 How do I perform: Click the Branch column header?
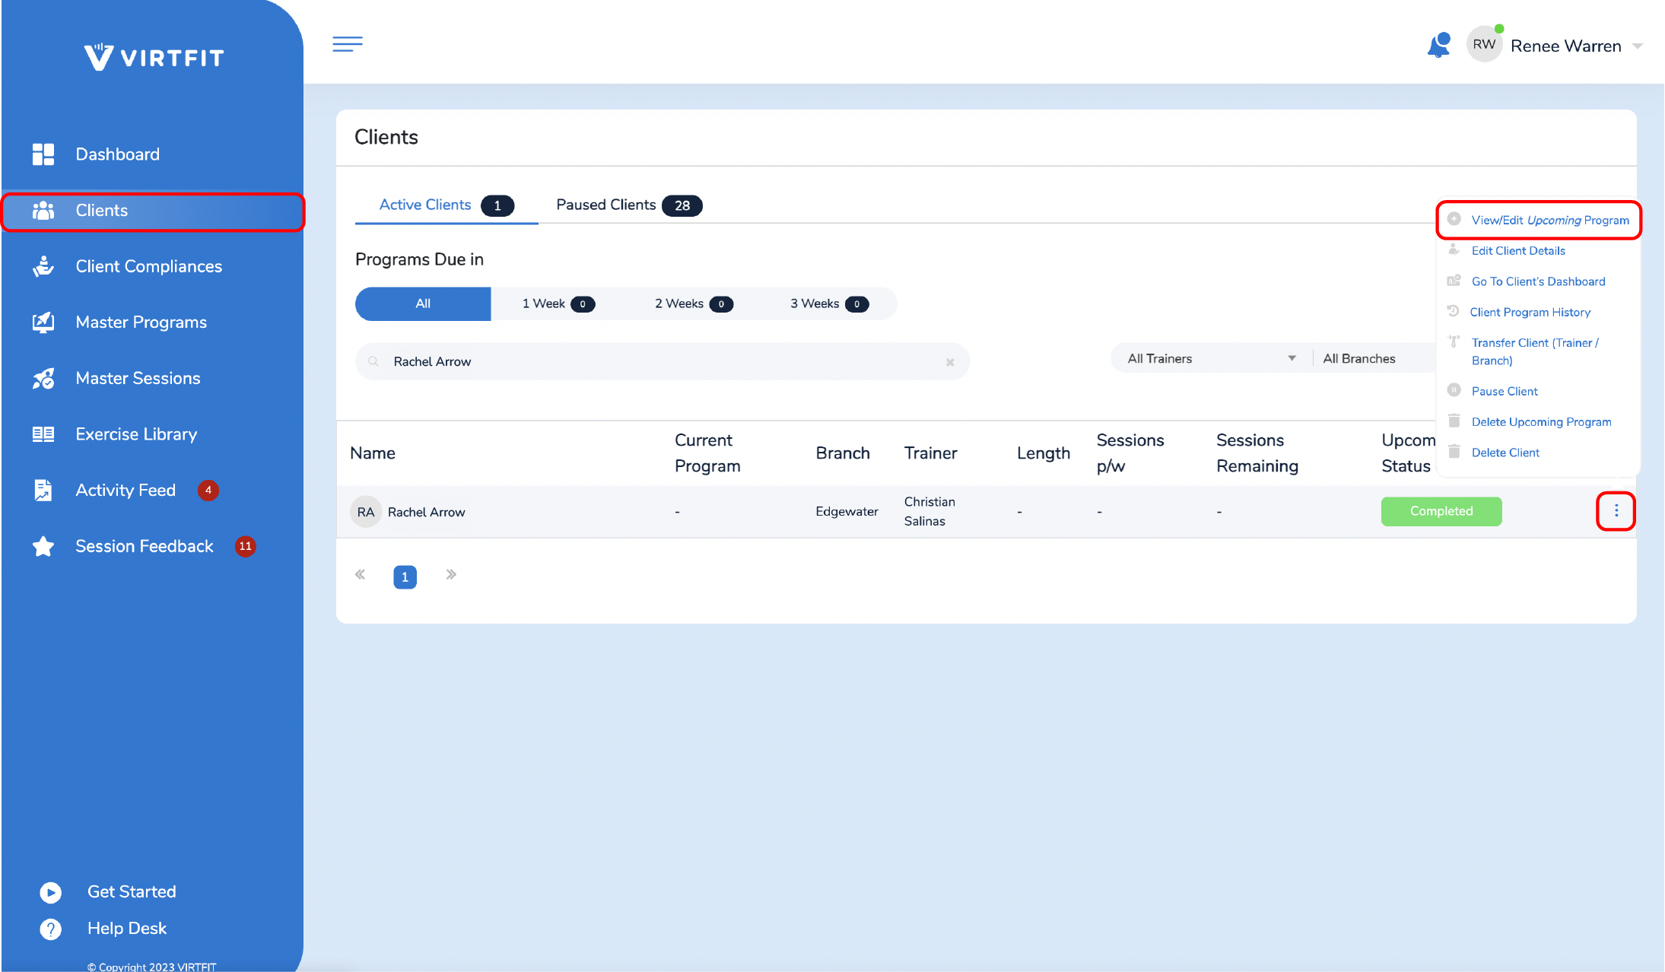click(x=843, y=453)
